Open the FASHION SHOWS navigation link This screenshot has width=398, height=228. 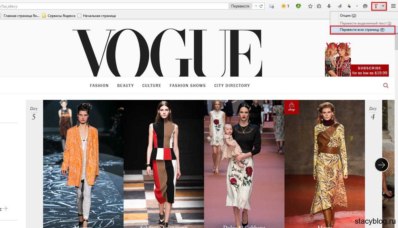[x=188, y=85]
